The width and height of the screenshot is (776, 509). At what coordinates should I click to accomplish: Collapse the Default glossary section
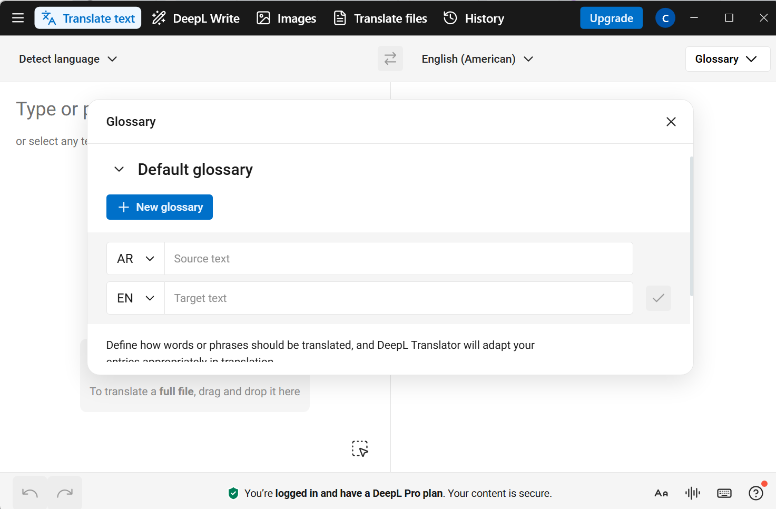(x=119, y=169)
